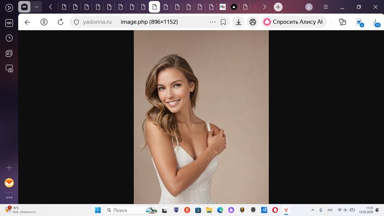Switch the РУС input language
Viewport: 384px width, 216px height.
(x=330, y=210)
